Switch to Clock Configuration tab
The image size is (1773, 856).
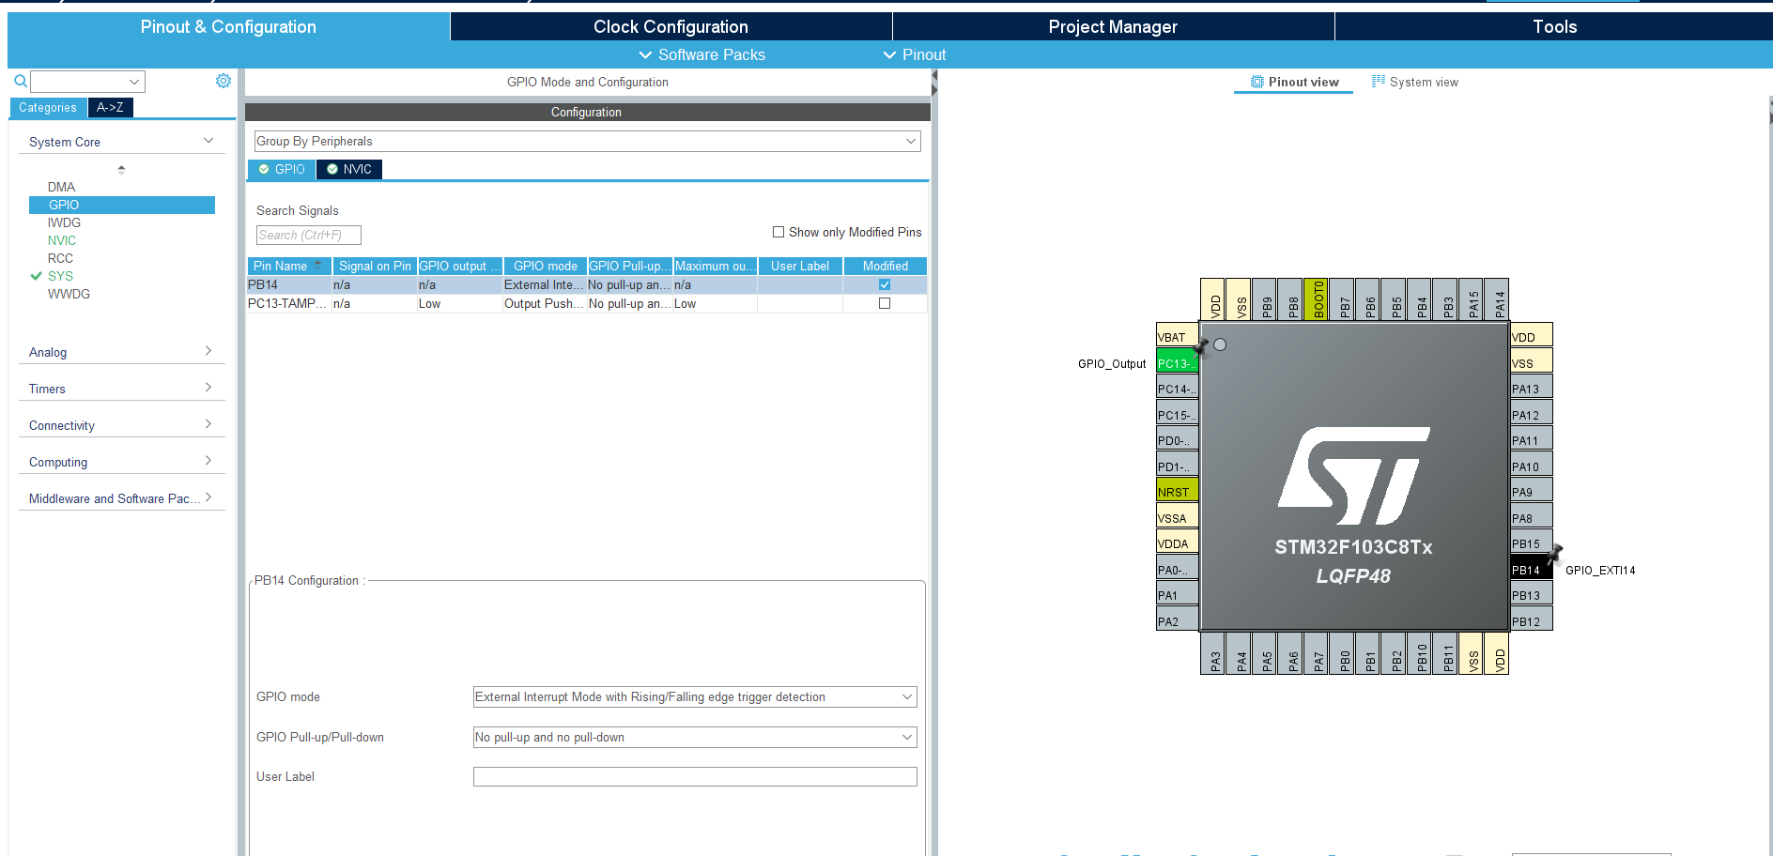(x=671, y=26)
